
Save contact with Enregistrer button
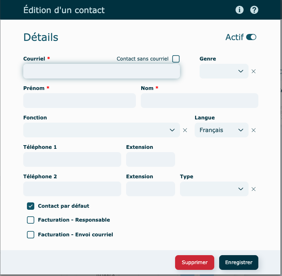(239, 263)
